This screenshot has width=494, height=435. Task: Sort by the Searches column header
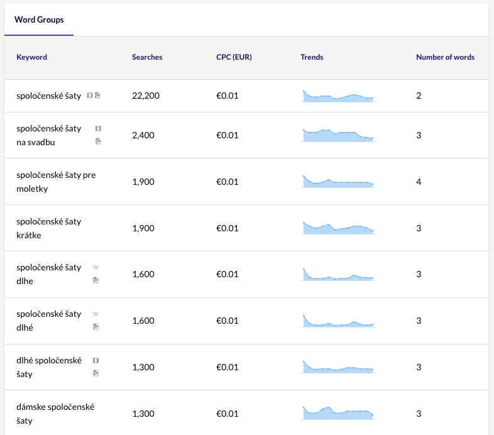tap(147, 57)
